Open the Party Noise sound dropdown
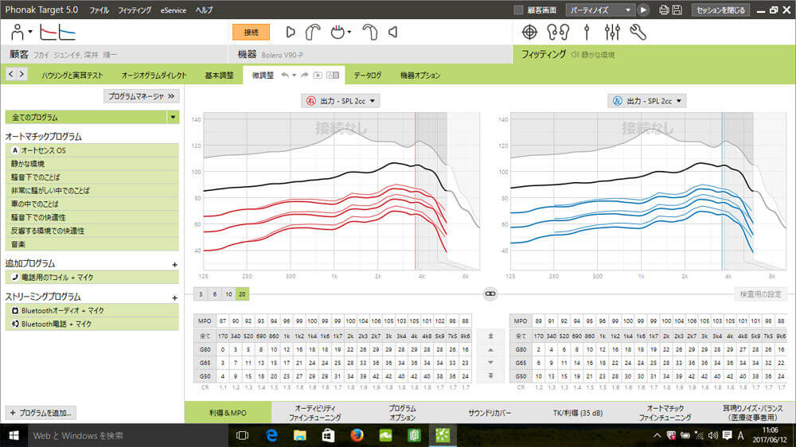Screen dimensions: 796x447 [x=600, y=10]
